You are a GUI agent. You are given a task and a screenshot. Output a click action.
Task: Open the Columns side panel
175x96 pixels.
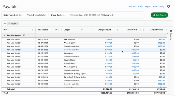[171, 35]
